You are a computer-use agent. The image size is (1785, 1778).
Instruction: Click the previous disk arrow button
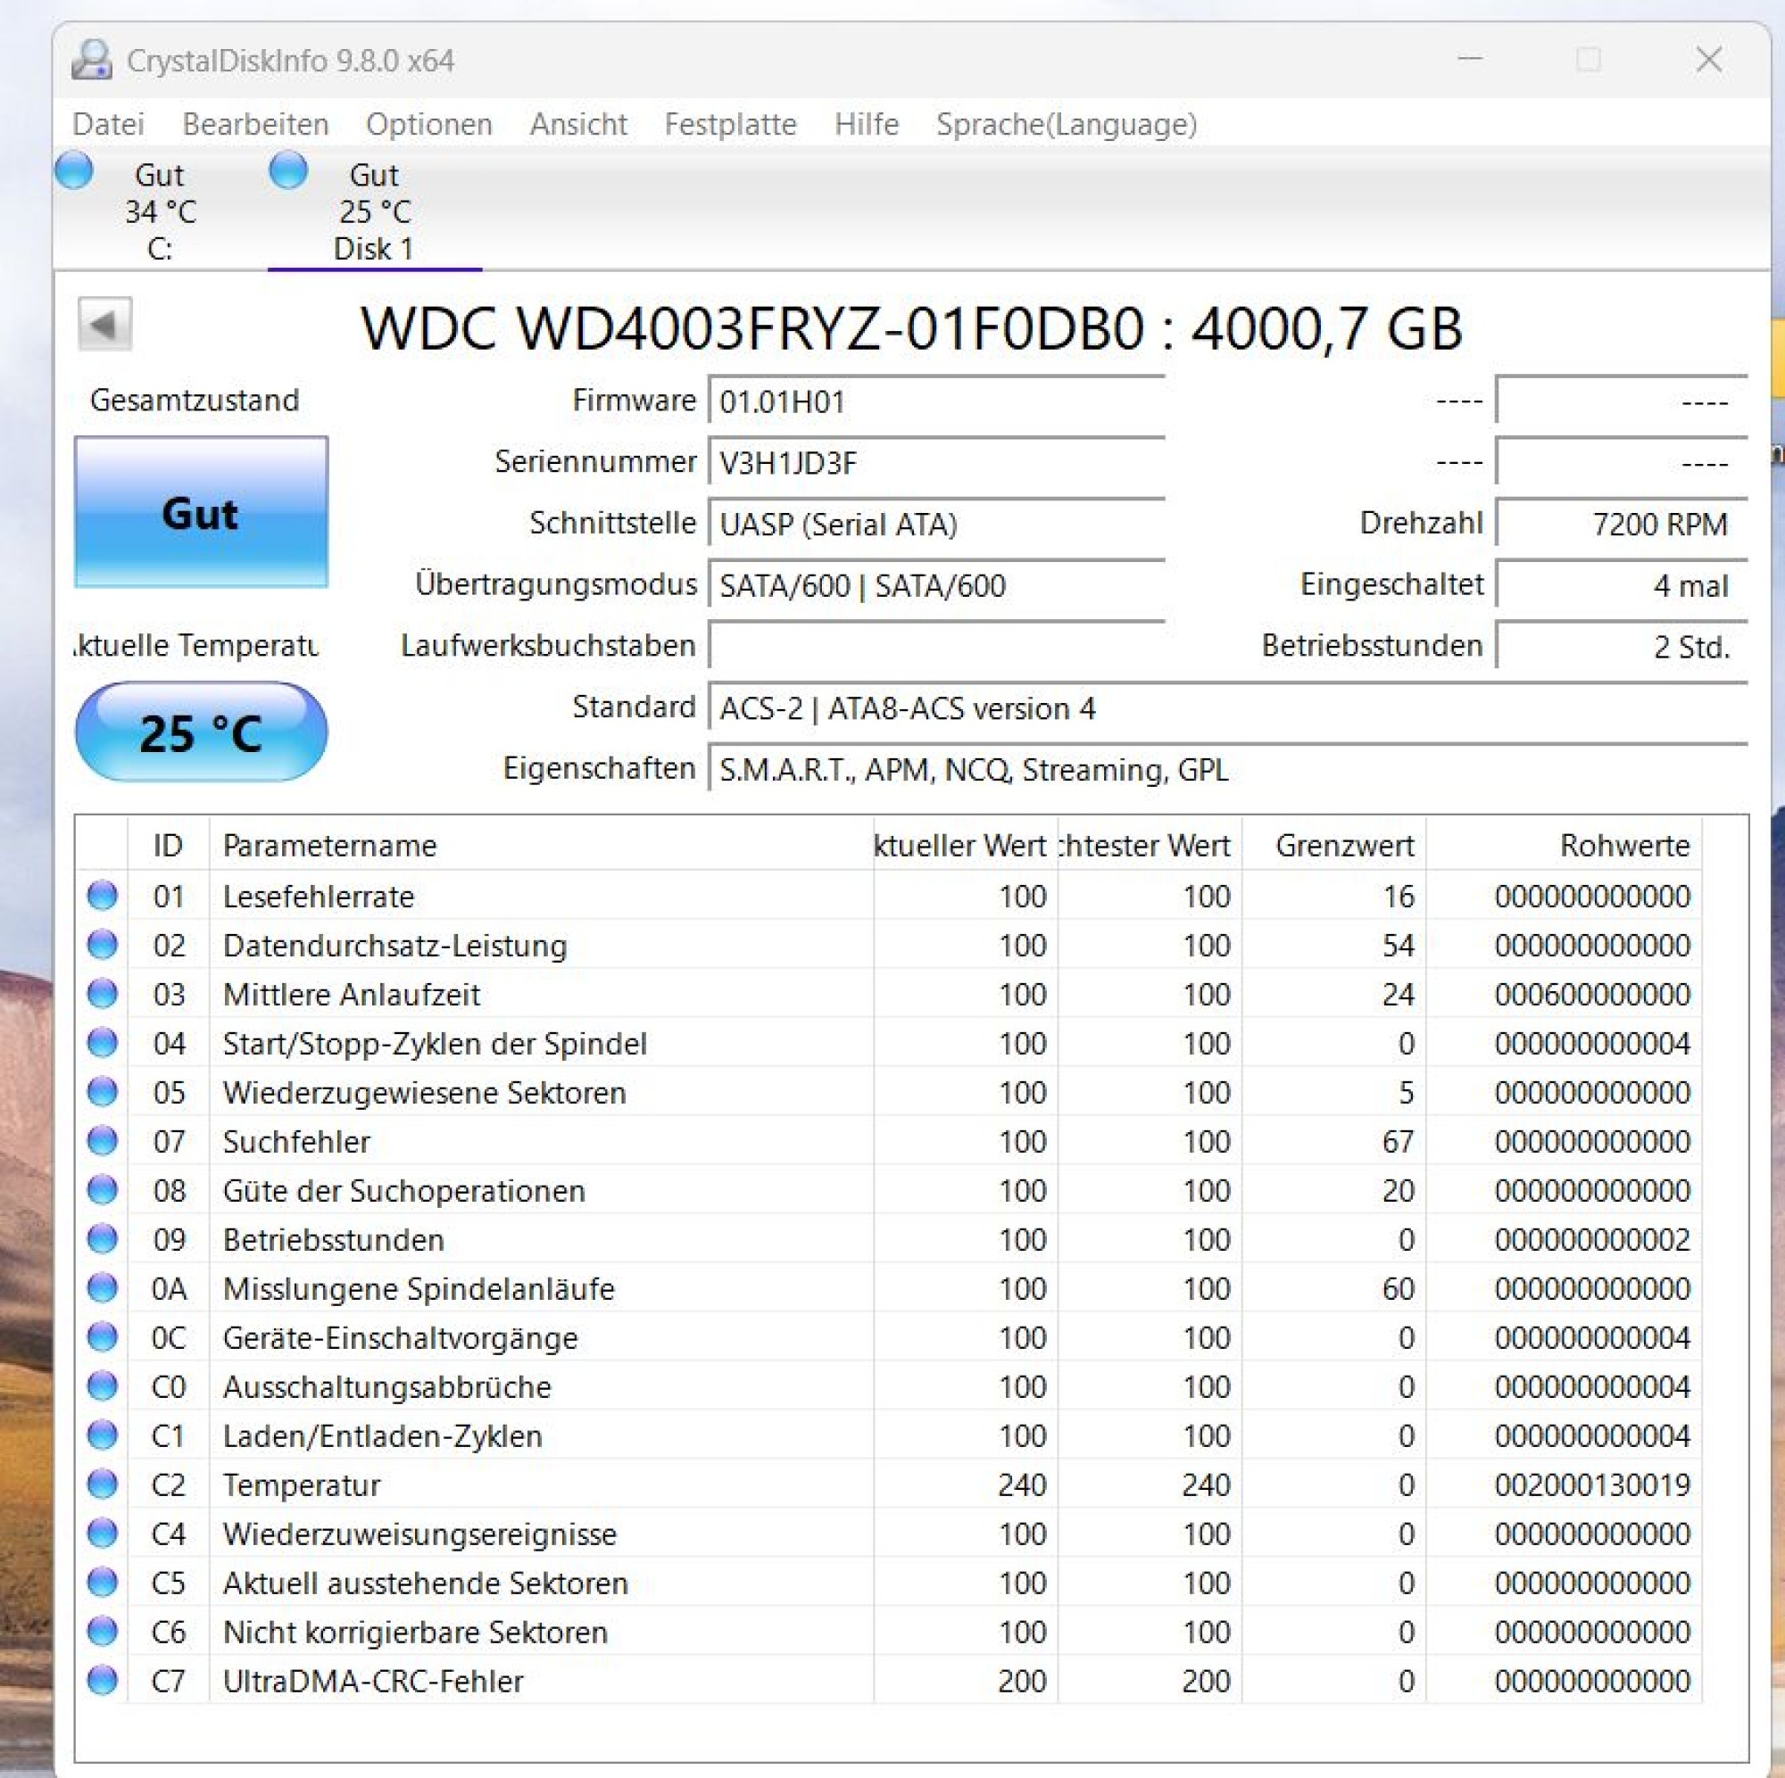point(104,324)
